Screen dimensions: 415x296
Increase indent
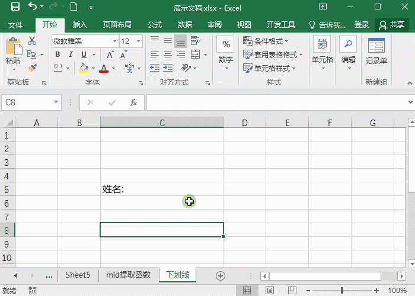(x=168, y=68)
